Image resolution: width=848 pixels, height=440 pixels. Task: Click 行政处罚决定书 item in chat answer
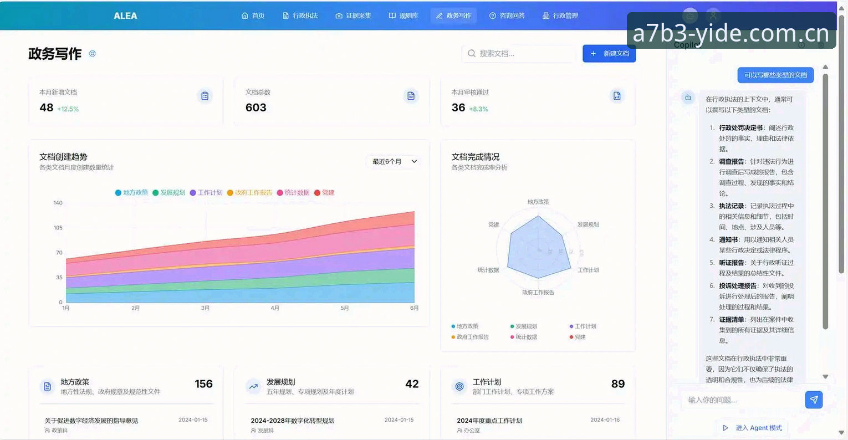tap(741, 128)
